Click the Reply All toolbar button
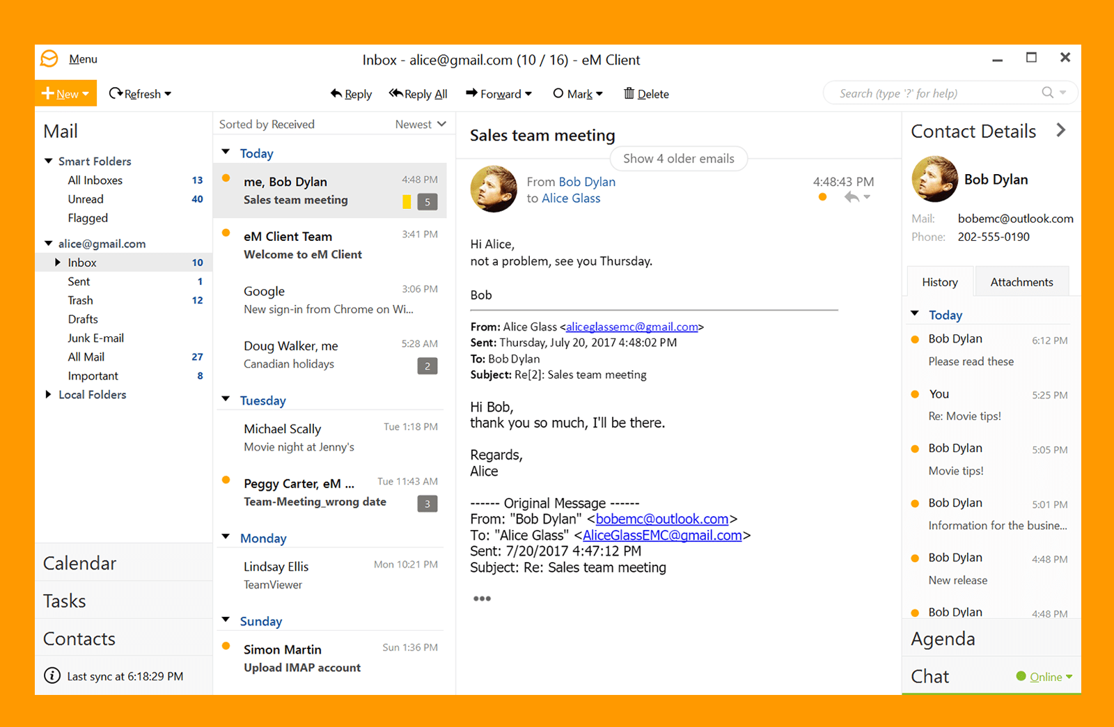The height and width of the screenshot is (727, 1114). point(418,94)
